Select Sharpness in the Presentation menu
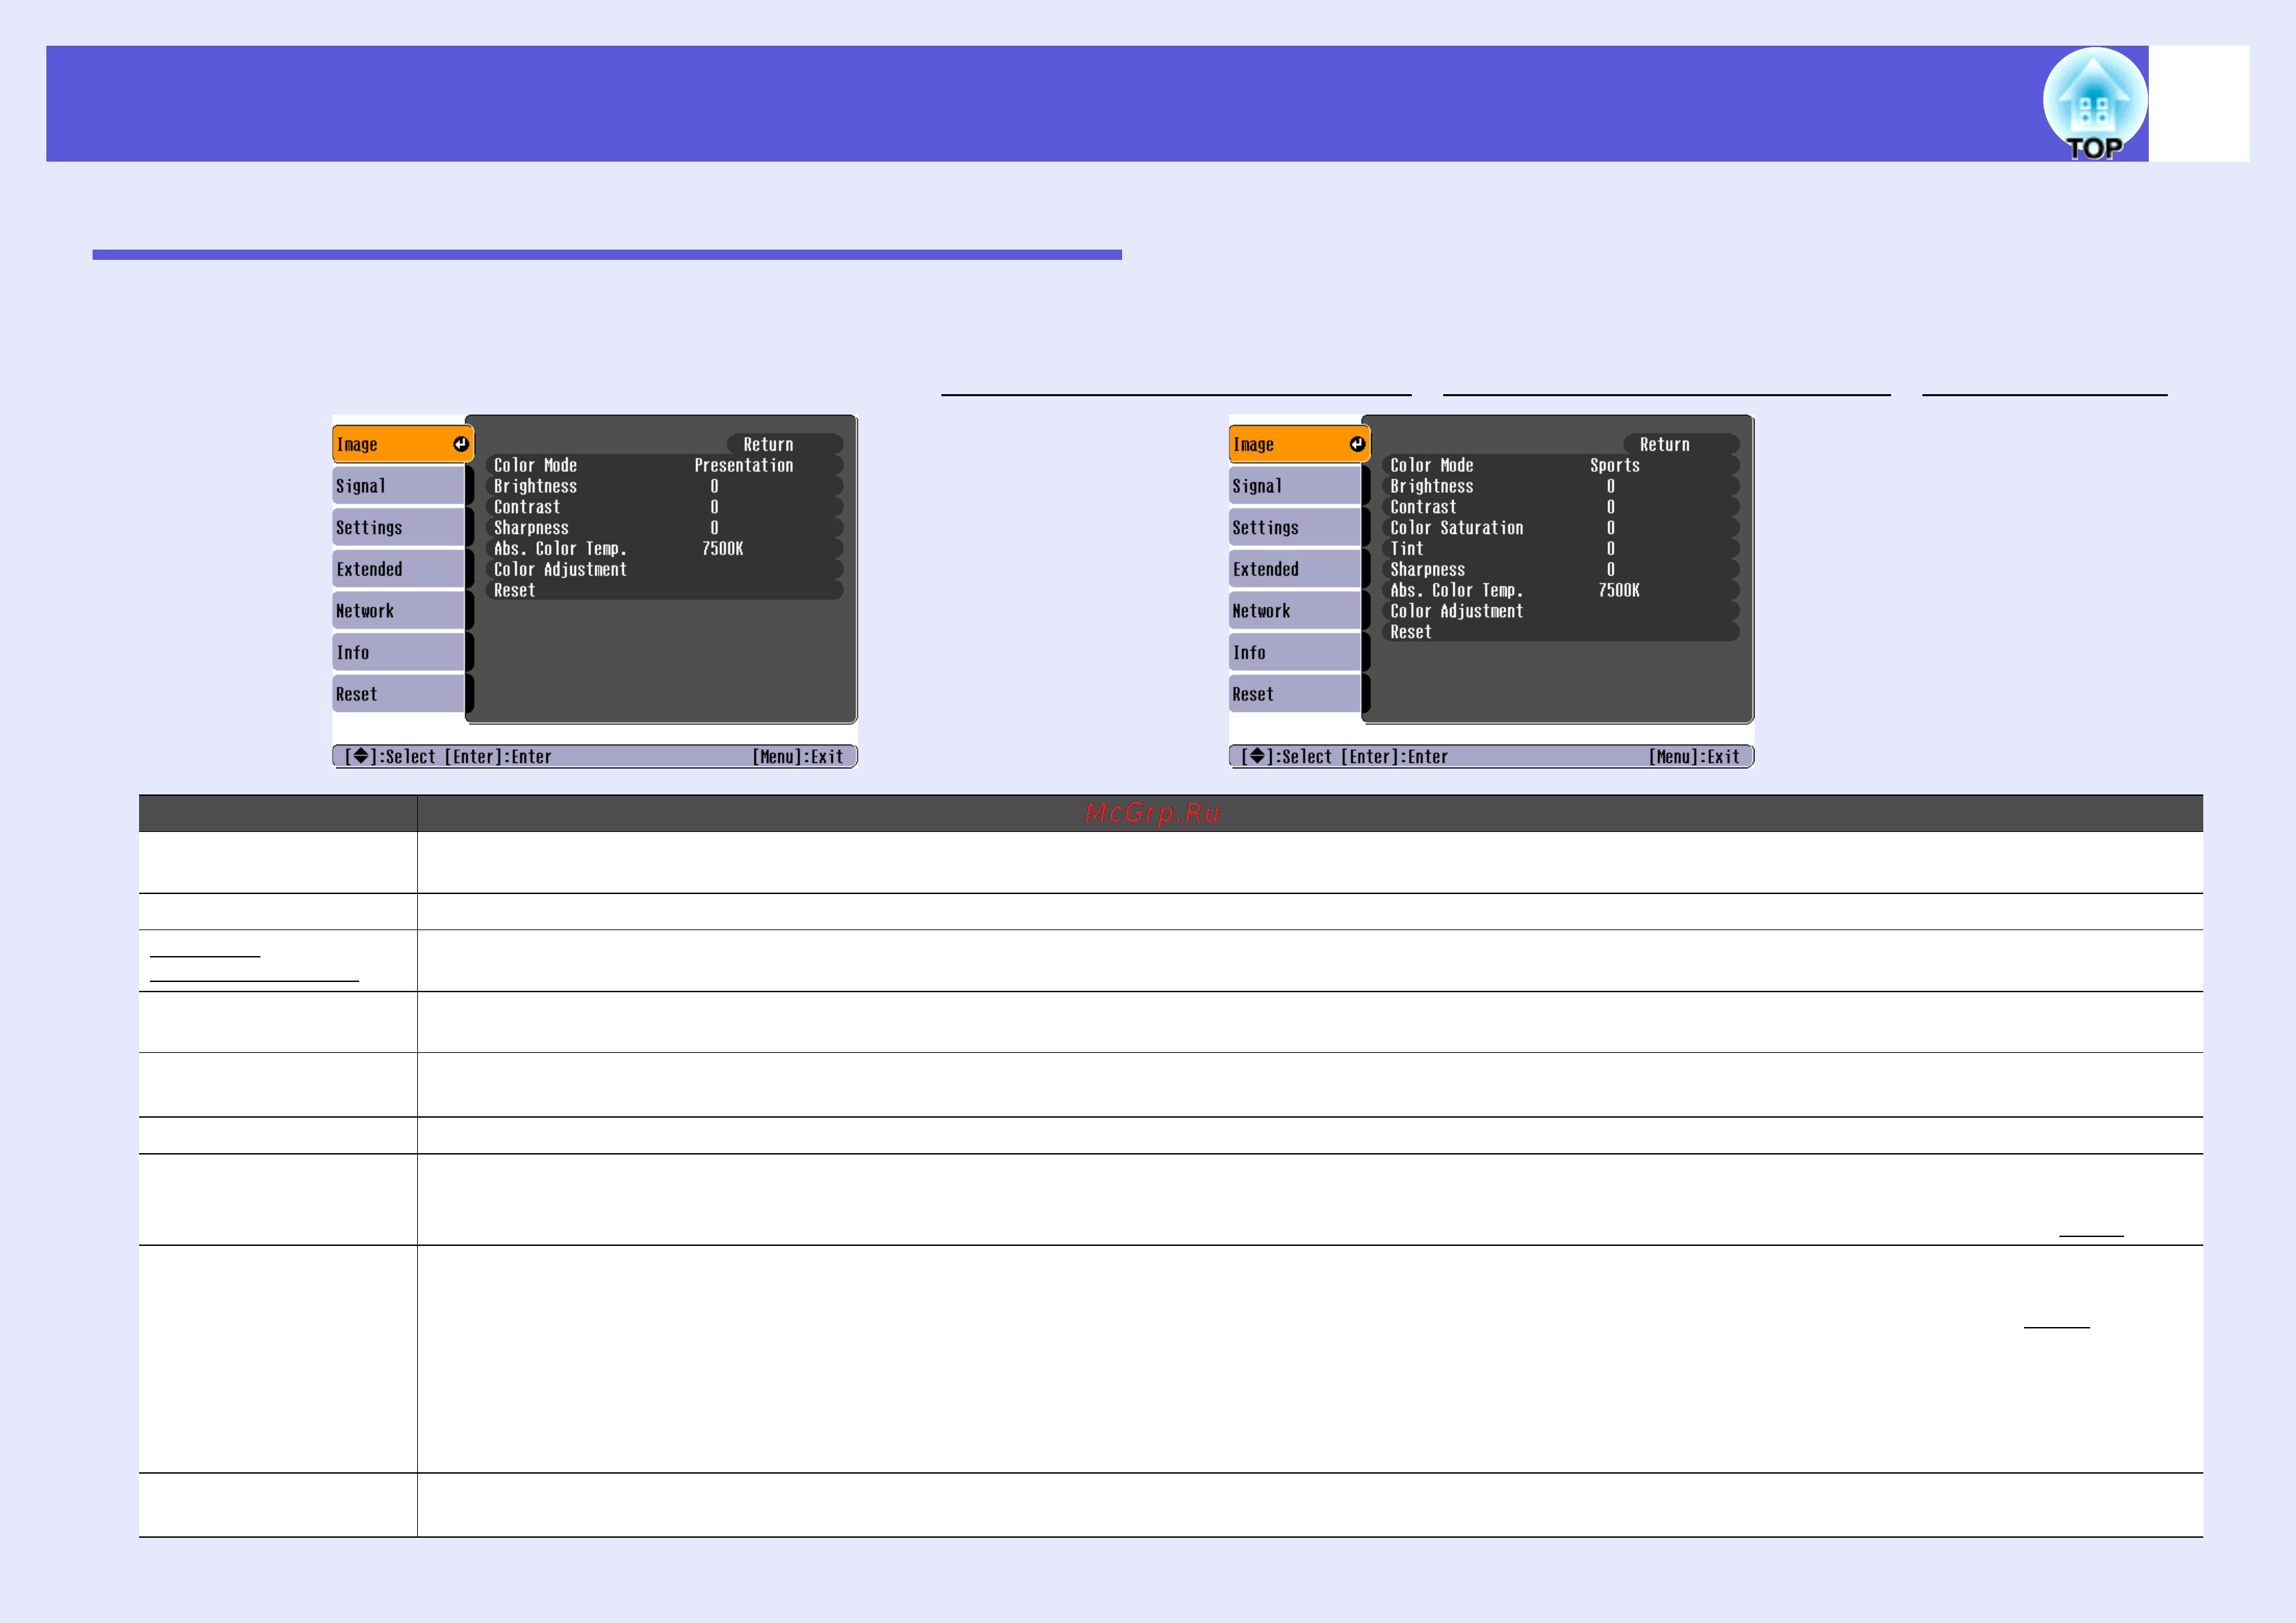Image resolution: width=2296 pixels, height=1623 pixels. click(x=664, y=528)
